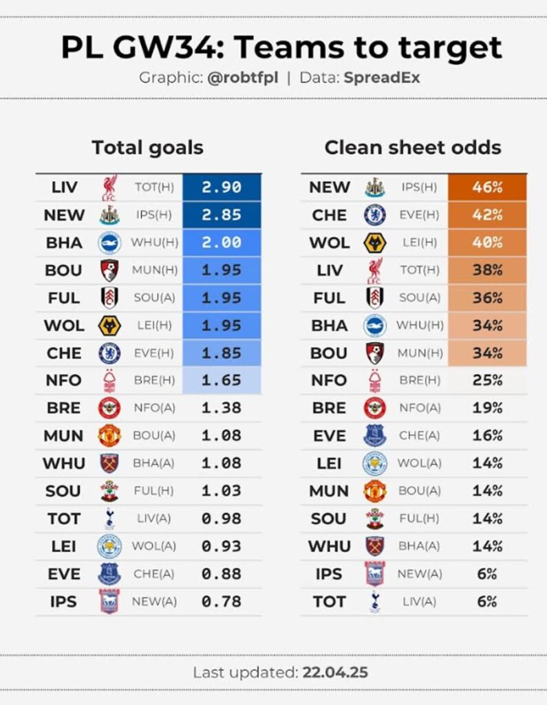This screenshot has height=705, width=547.
Task: Click the Newcastle crest in Clean sheet odds
Action: (x=375, y=187)
